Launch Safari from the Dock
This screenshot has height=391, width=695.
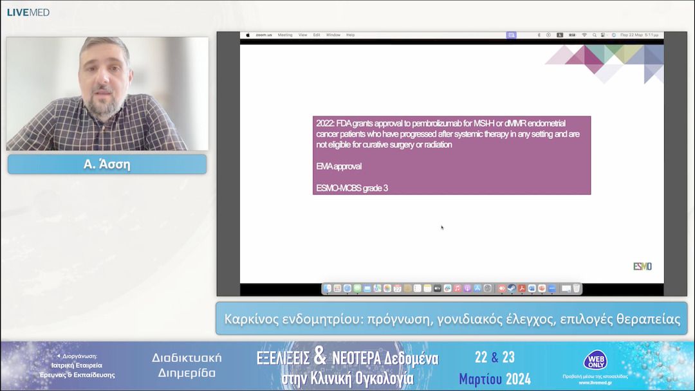347,288
